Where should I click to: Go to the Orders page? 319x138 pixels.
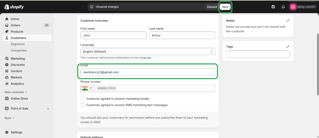click(x=15, y=25)
